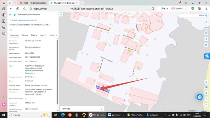Open browser downloads arrow icon
This screenshot has width=210, height=118.
click(x=206, y=9)
